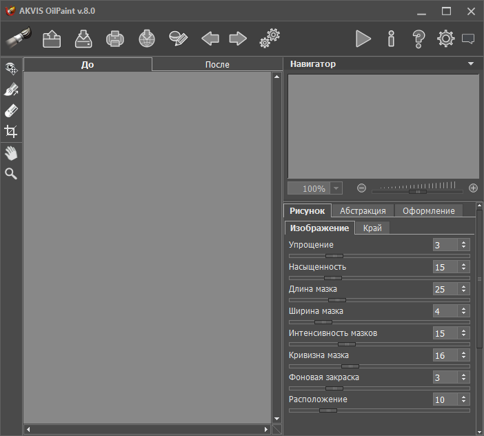Run processing with the play button

(363, 39)
